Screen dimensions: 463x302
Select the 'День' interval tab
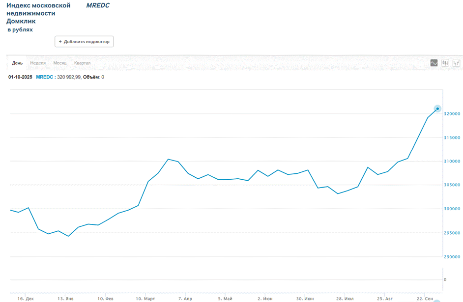click(17, 63)
